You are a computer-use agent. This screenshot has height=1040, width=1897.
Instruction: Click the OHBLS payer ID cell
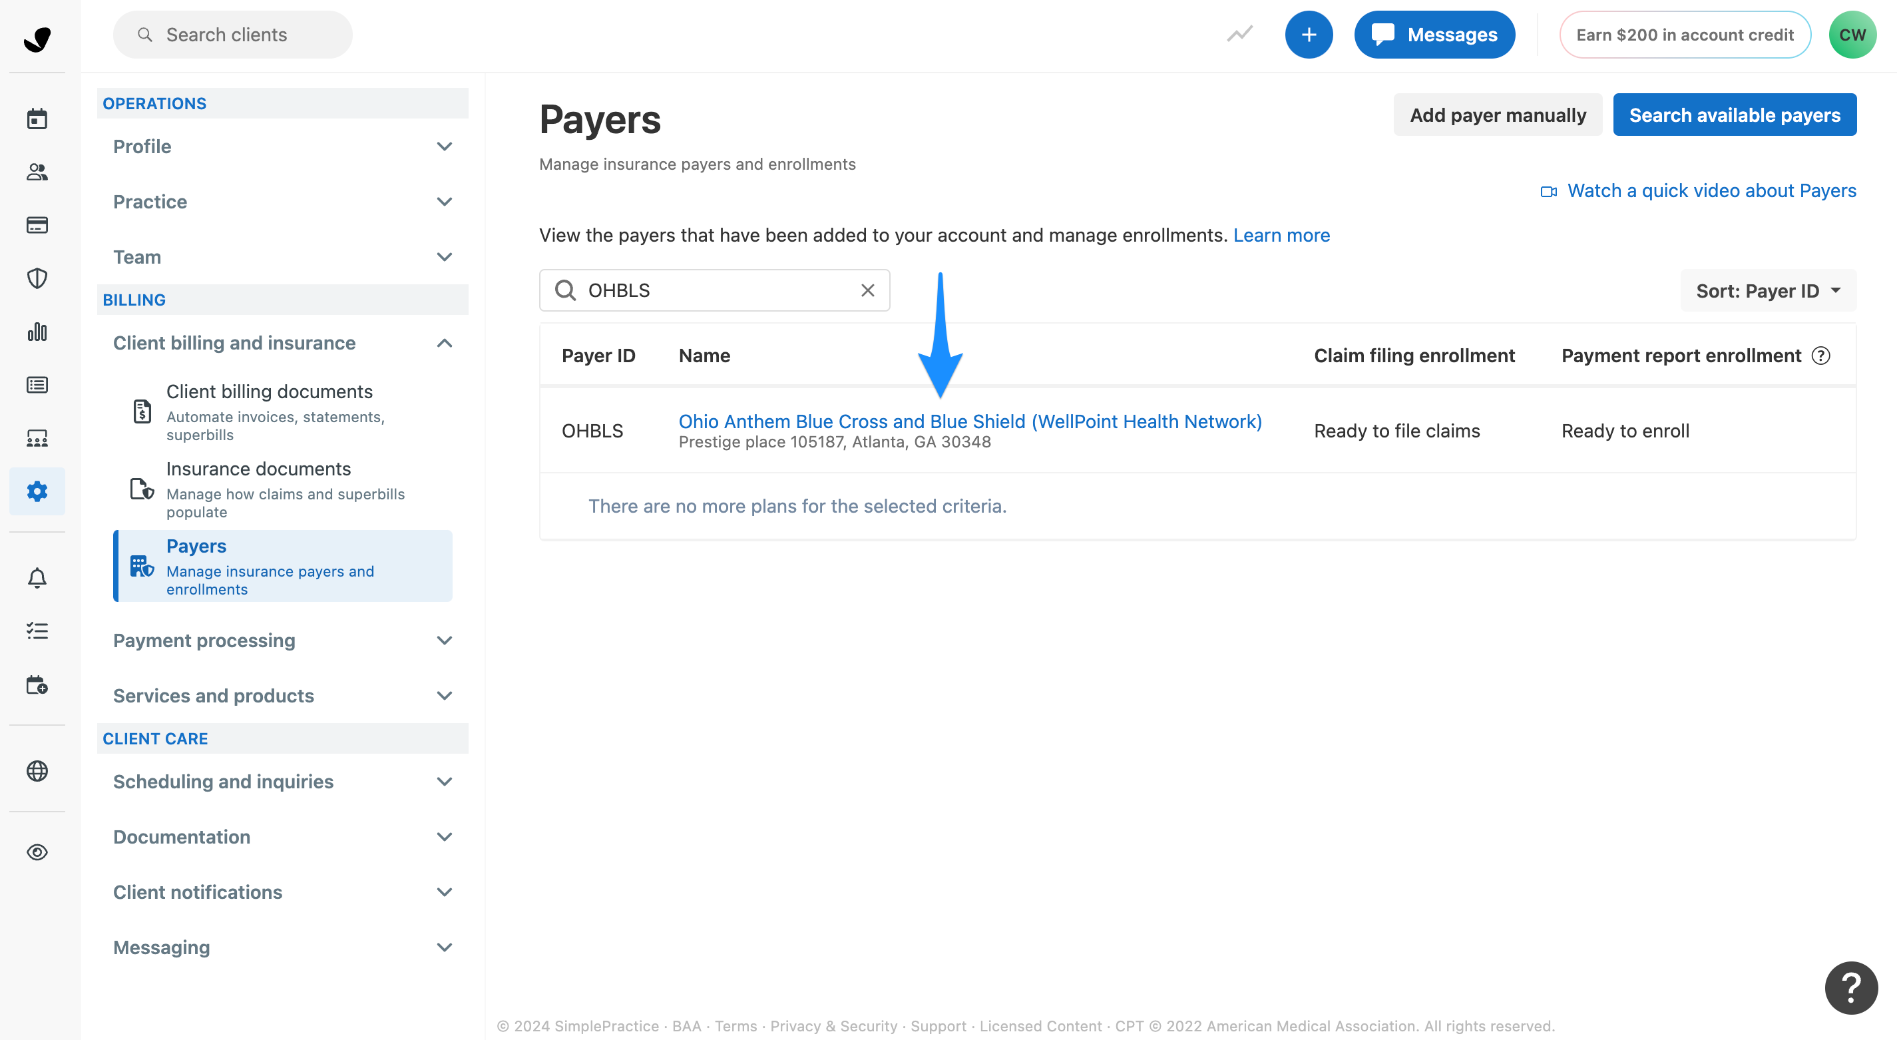point(592,431)
